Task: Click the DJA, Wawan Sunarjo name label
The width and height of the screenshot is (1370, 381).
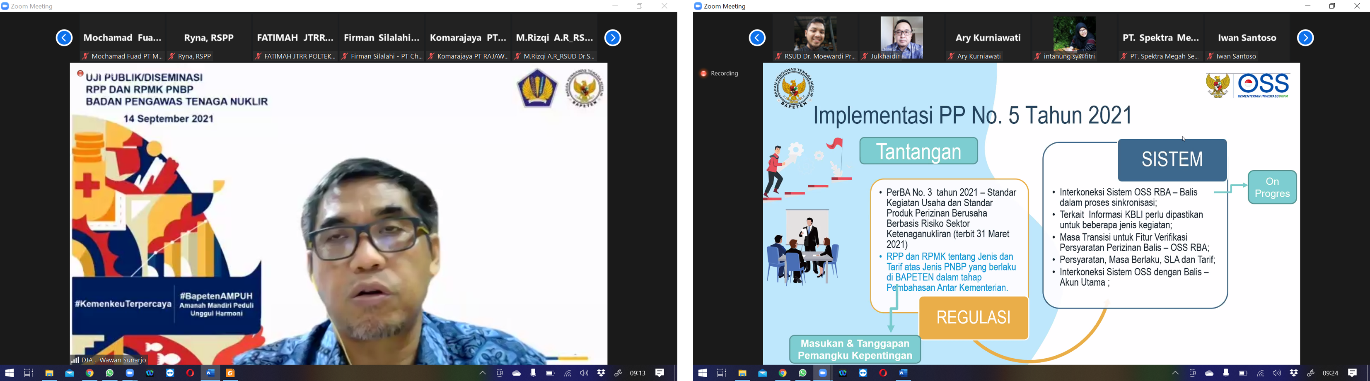Action: click(x=109, y=360)
